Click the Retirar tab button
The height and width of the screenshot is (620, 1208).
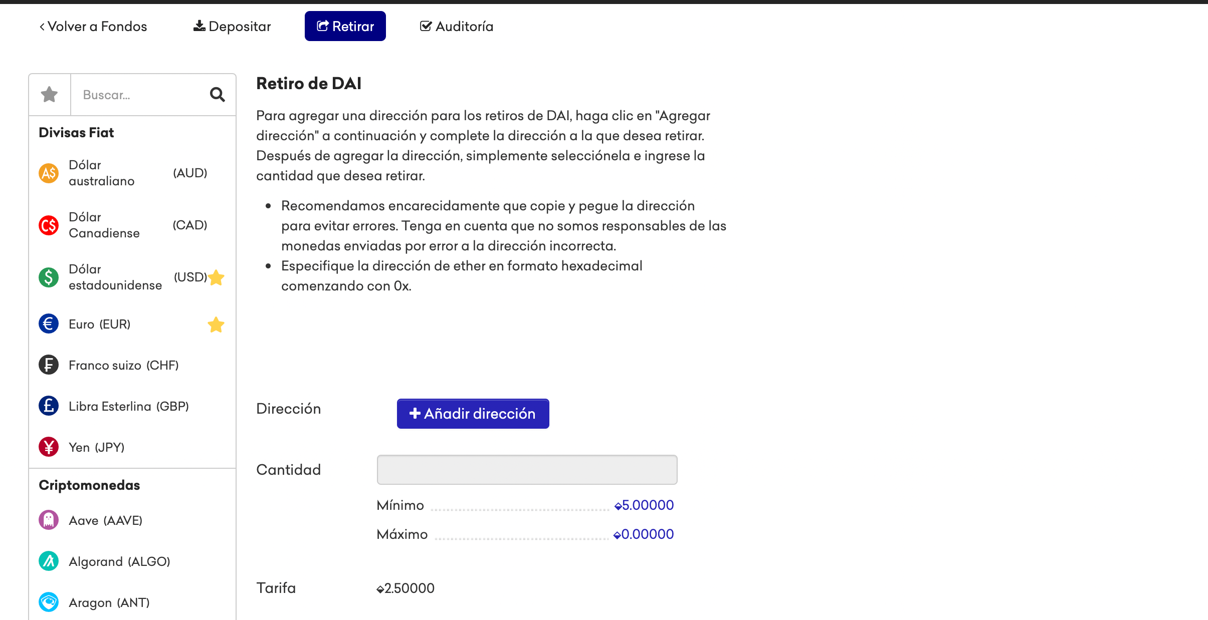tap(345, 26)
